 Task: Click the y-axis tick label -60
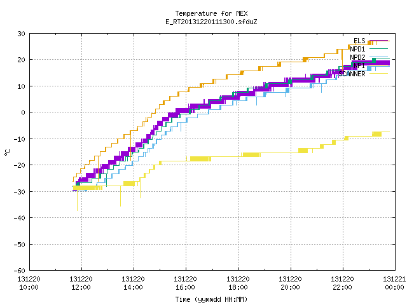point(20,271)
